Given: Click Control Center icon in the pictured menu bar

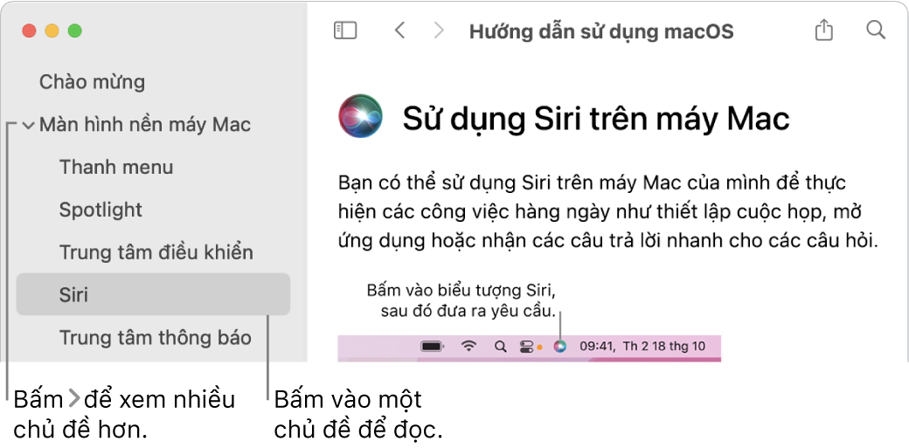Looking at the screenshot, I should pyautogui.click(x=526, y=347).
